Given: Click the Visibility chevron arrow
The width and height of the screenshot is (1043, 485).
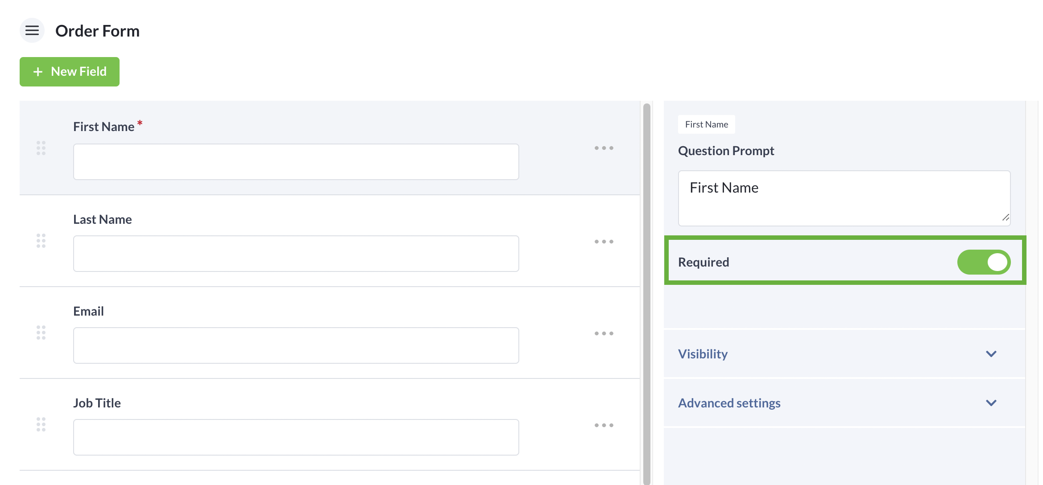Looking at the screenshot, I should click(991, 354).
